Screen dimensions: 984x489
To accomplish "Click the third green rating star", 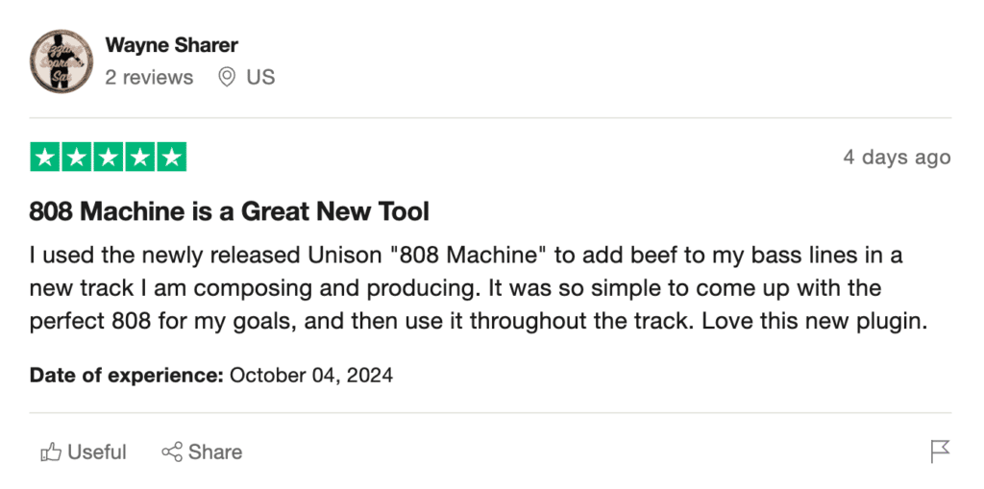I will [108, 157].
